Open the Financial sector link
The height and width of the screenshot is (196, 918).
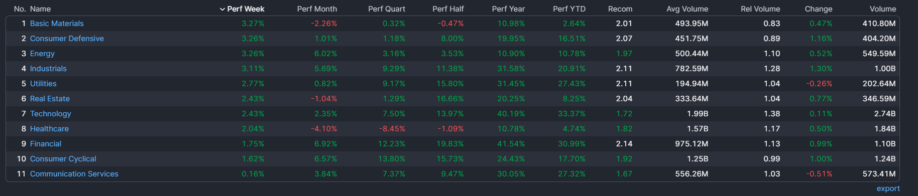coord(46,144)
